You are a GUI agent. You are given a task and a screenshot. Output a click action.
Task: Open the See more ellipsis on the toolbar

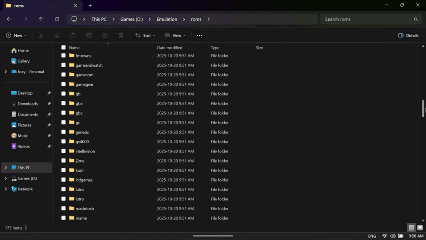[x=199, y=35]
